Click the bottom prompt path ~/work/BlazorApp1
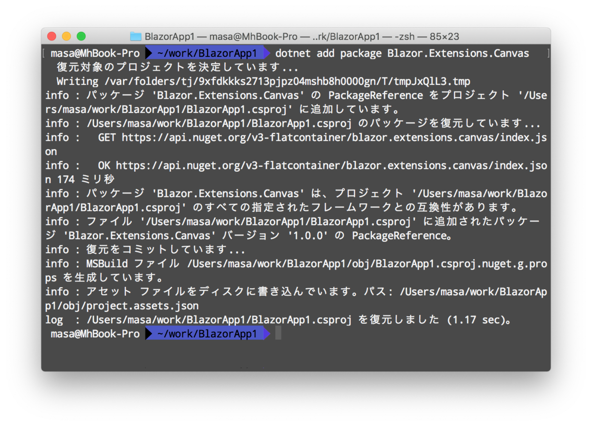The width and height of the screenshot is (592, 426). pos(207,334)
